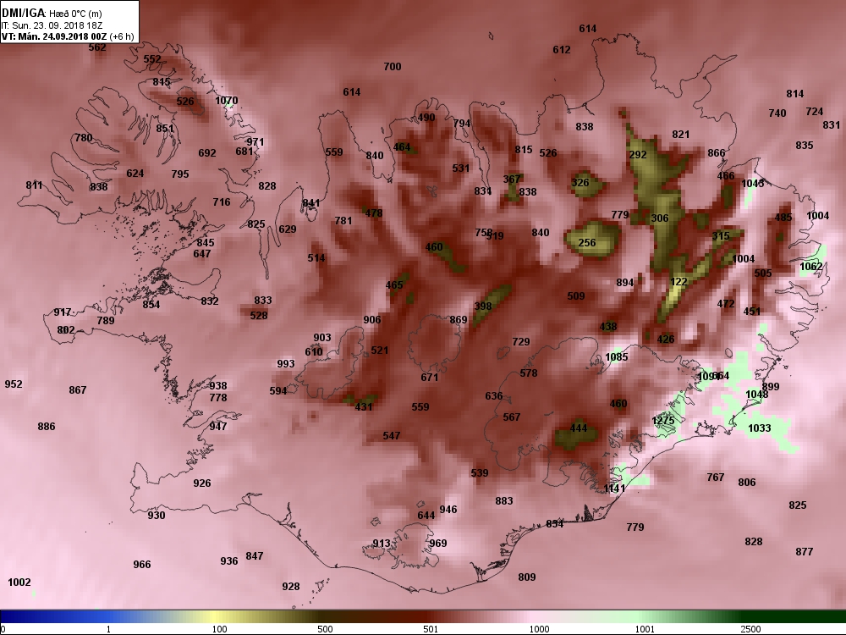Click the map value '1085'
Screen dimensions: 846x635
point(617,357)
